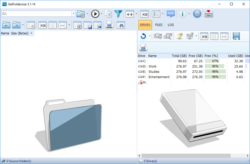Open the dropdown next to the info icon
This screenshot has height=164, width=250.
click(189, 14)
